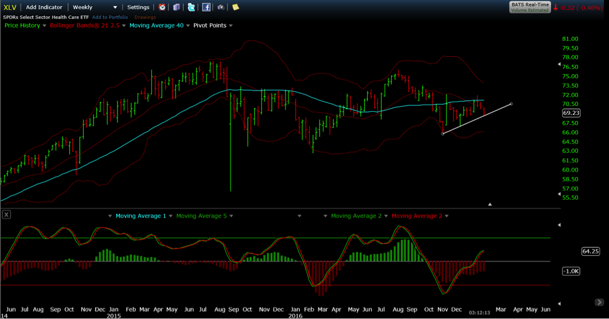Open the Weekly timeframe dropdown
This screenshot has width=609, height=319.
point(95,7)
